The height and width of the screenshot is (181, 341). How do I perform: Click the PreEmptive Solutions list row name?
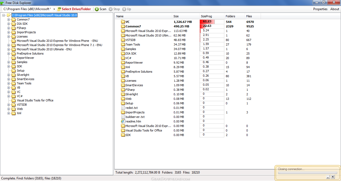[x=139, y=72]
